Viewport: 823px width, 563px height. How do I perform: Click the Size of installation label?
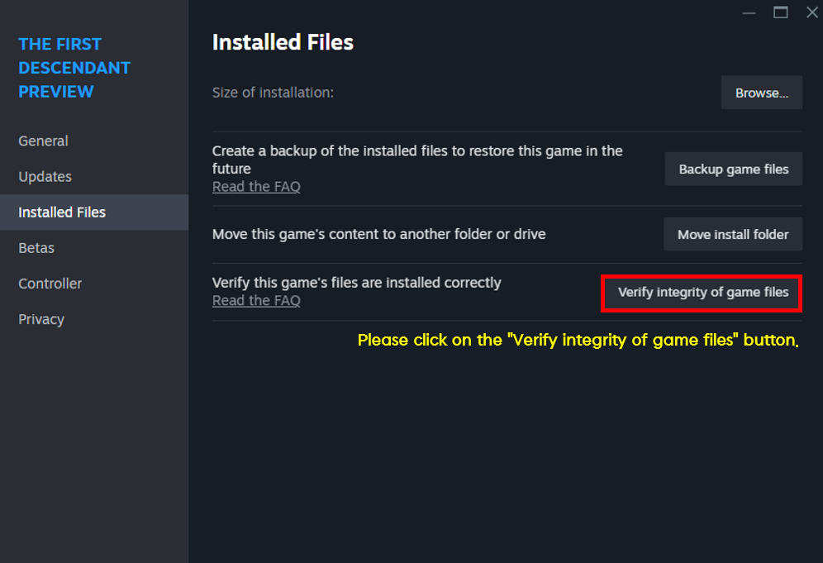(x=273, y=93)
